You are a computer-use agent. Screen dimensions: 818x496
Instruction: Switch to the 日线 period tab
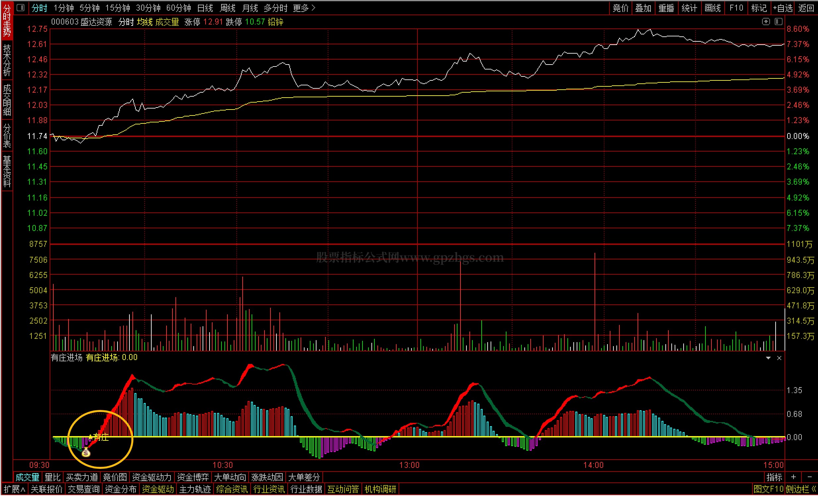pos(205,8)
